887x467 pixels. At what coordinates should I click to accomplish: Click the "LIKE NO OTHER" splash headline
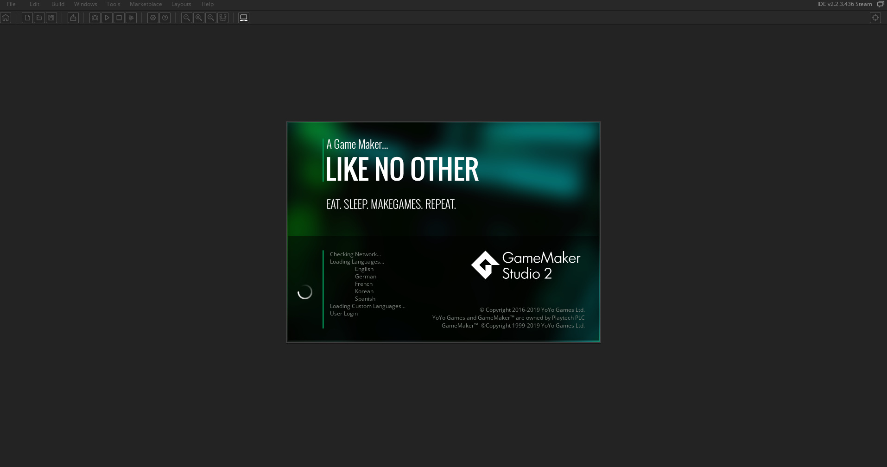point(402,169)
